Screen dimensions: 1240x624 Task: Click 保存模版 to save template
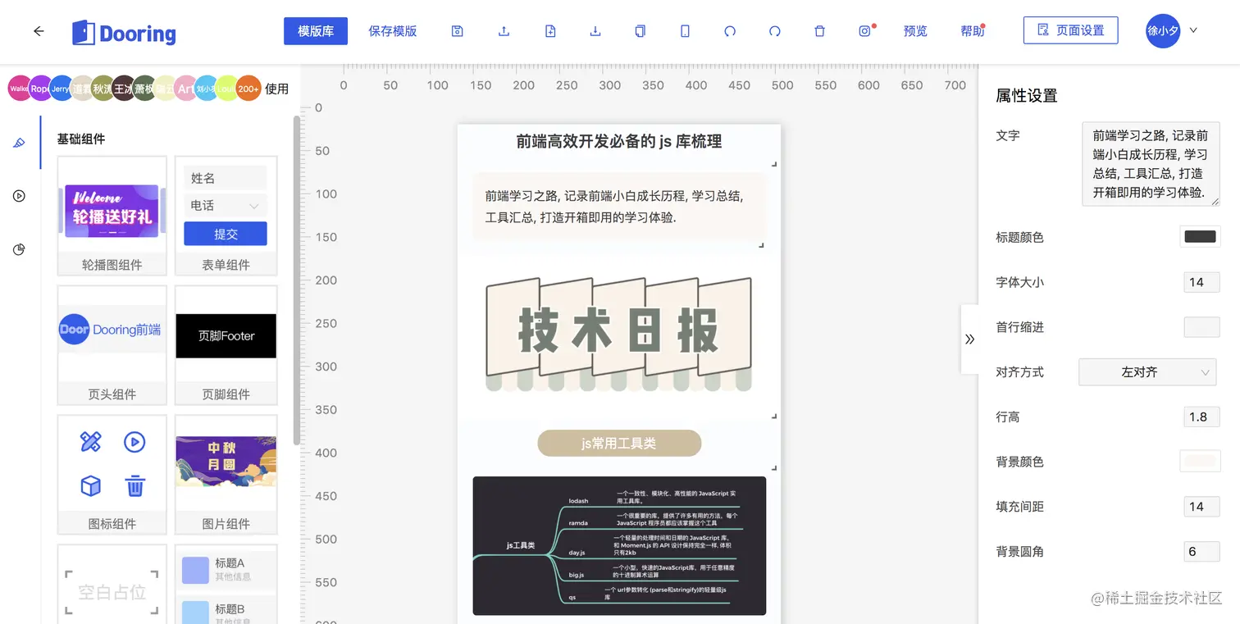coord(393,31)
